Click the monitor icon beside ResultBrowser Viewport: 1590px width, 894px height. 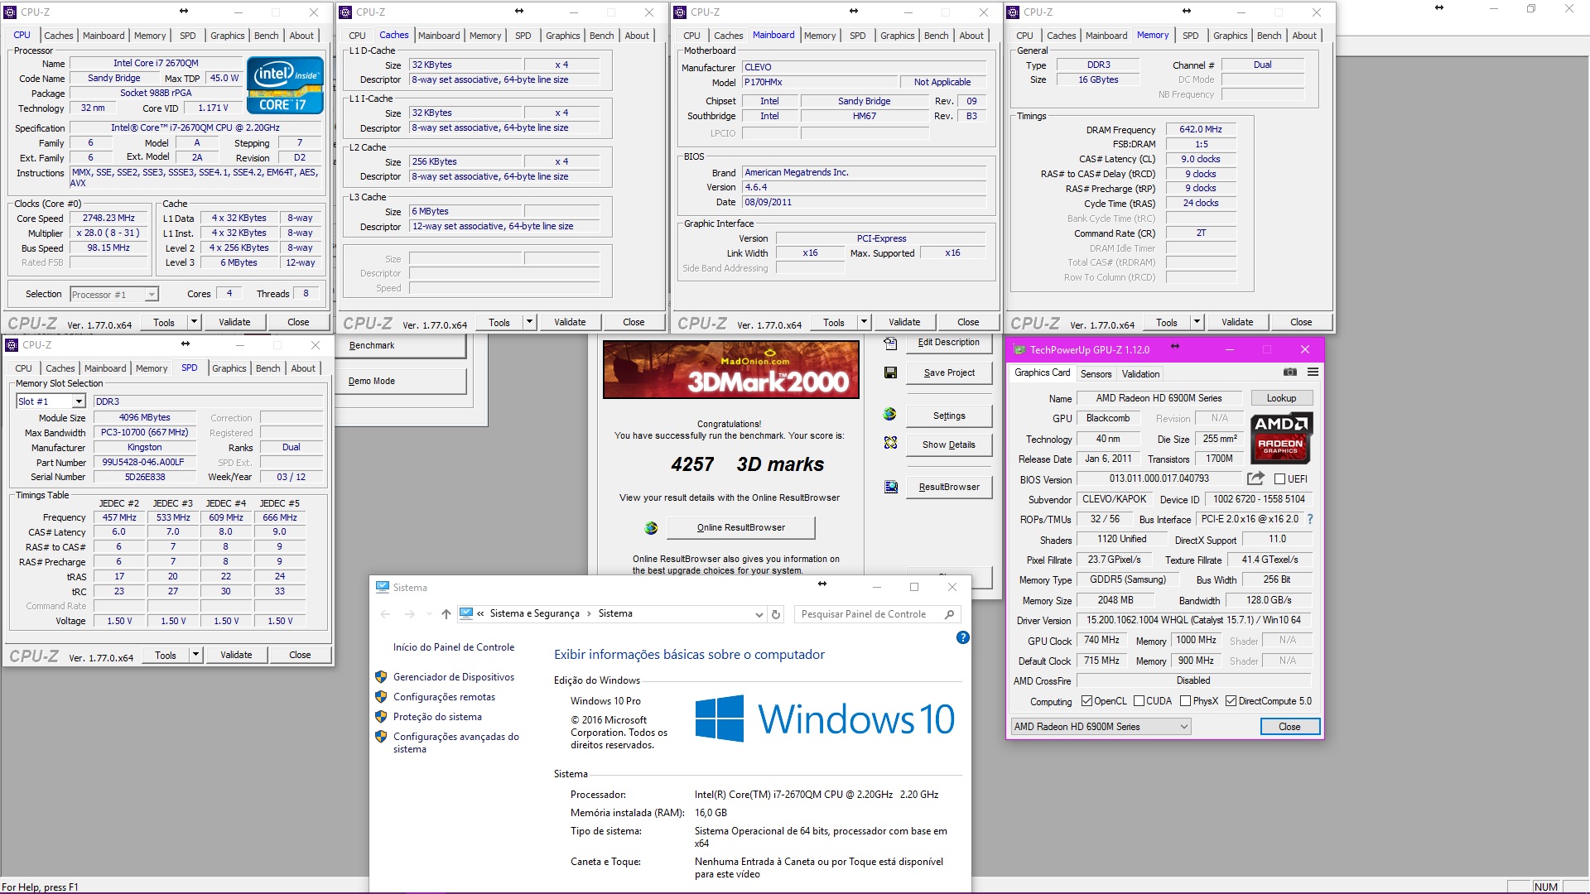point(890,487)
